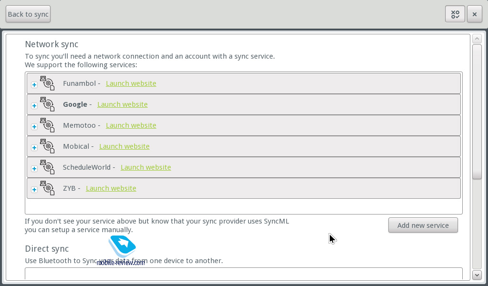This screenshot has width=488, height=286.
Task: Click the ScheduleWorld sync service icon
Action: click(47, 167)
